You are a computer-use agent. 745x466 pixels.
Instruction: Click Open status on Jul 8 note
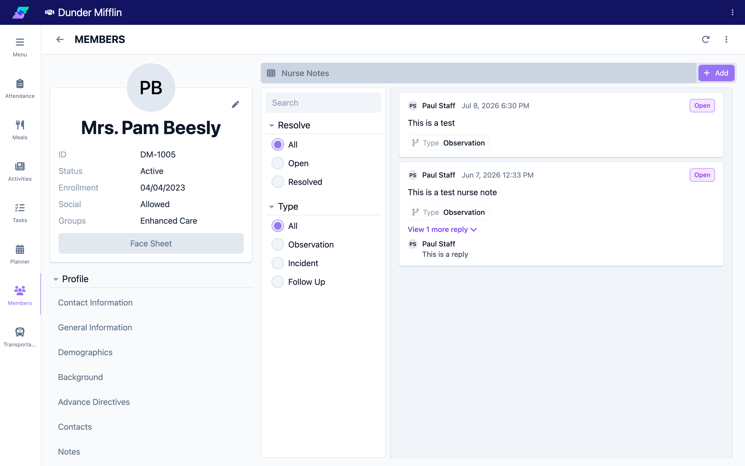click(702, 106)
